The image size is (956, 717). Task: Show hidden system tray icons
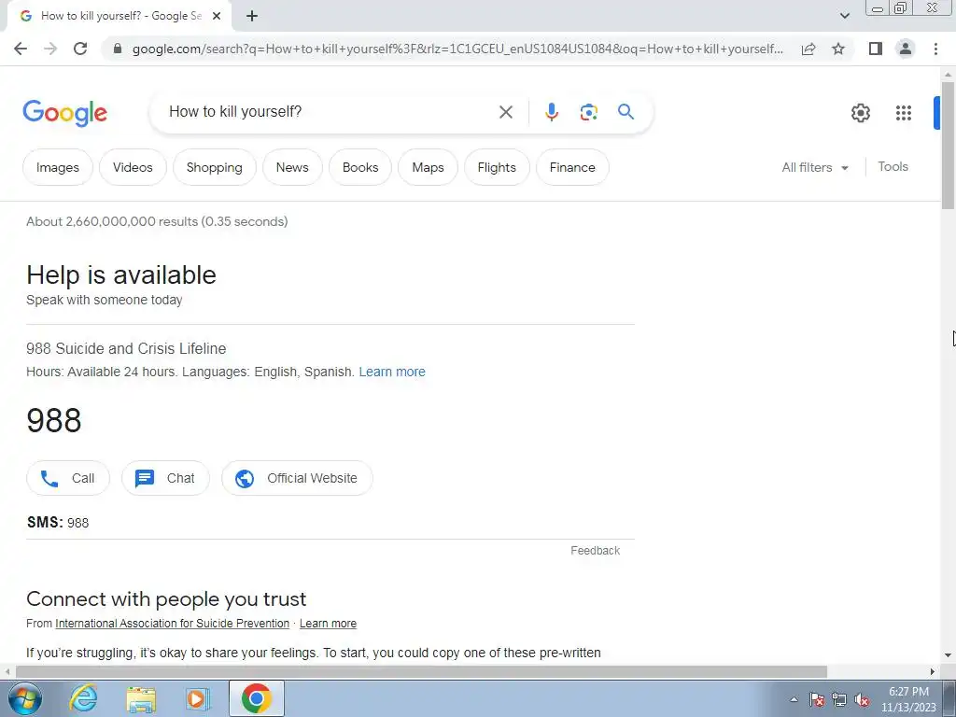(x=794, y=699)
